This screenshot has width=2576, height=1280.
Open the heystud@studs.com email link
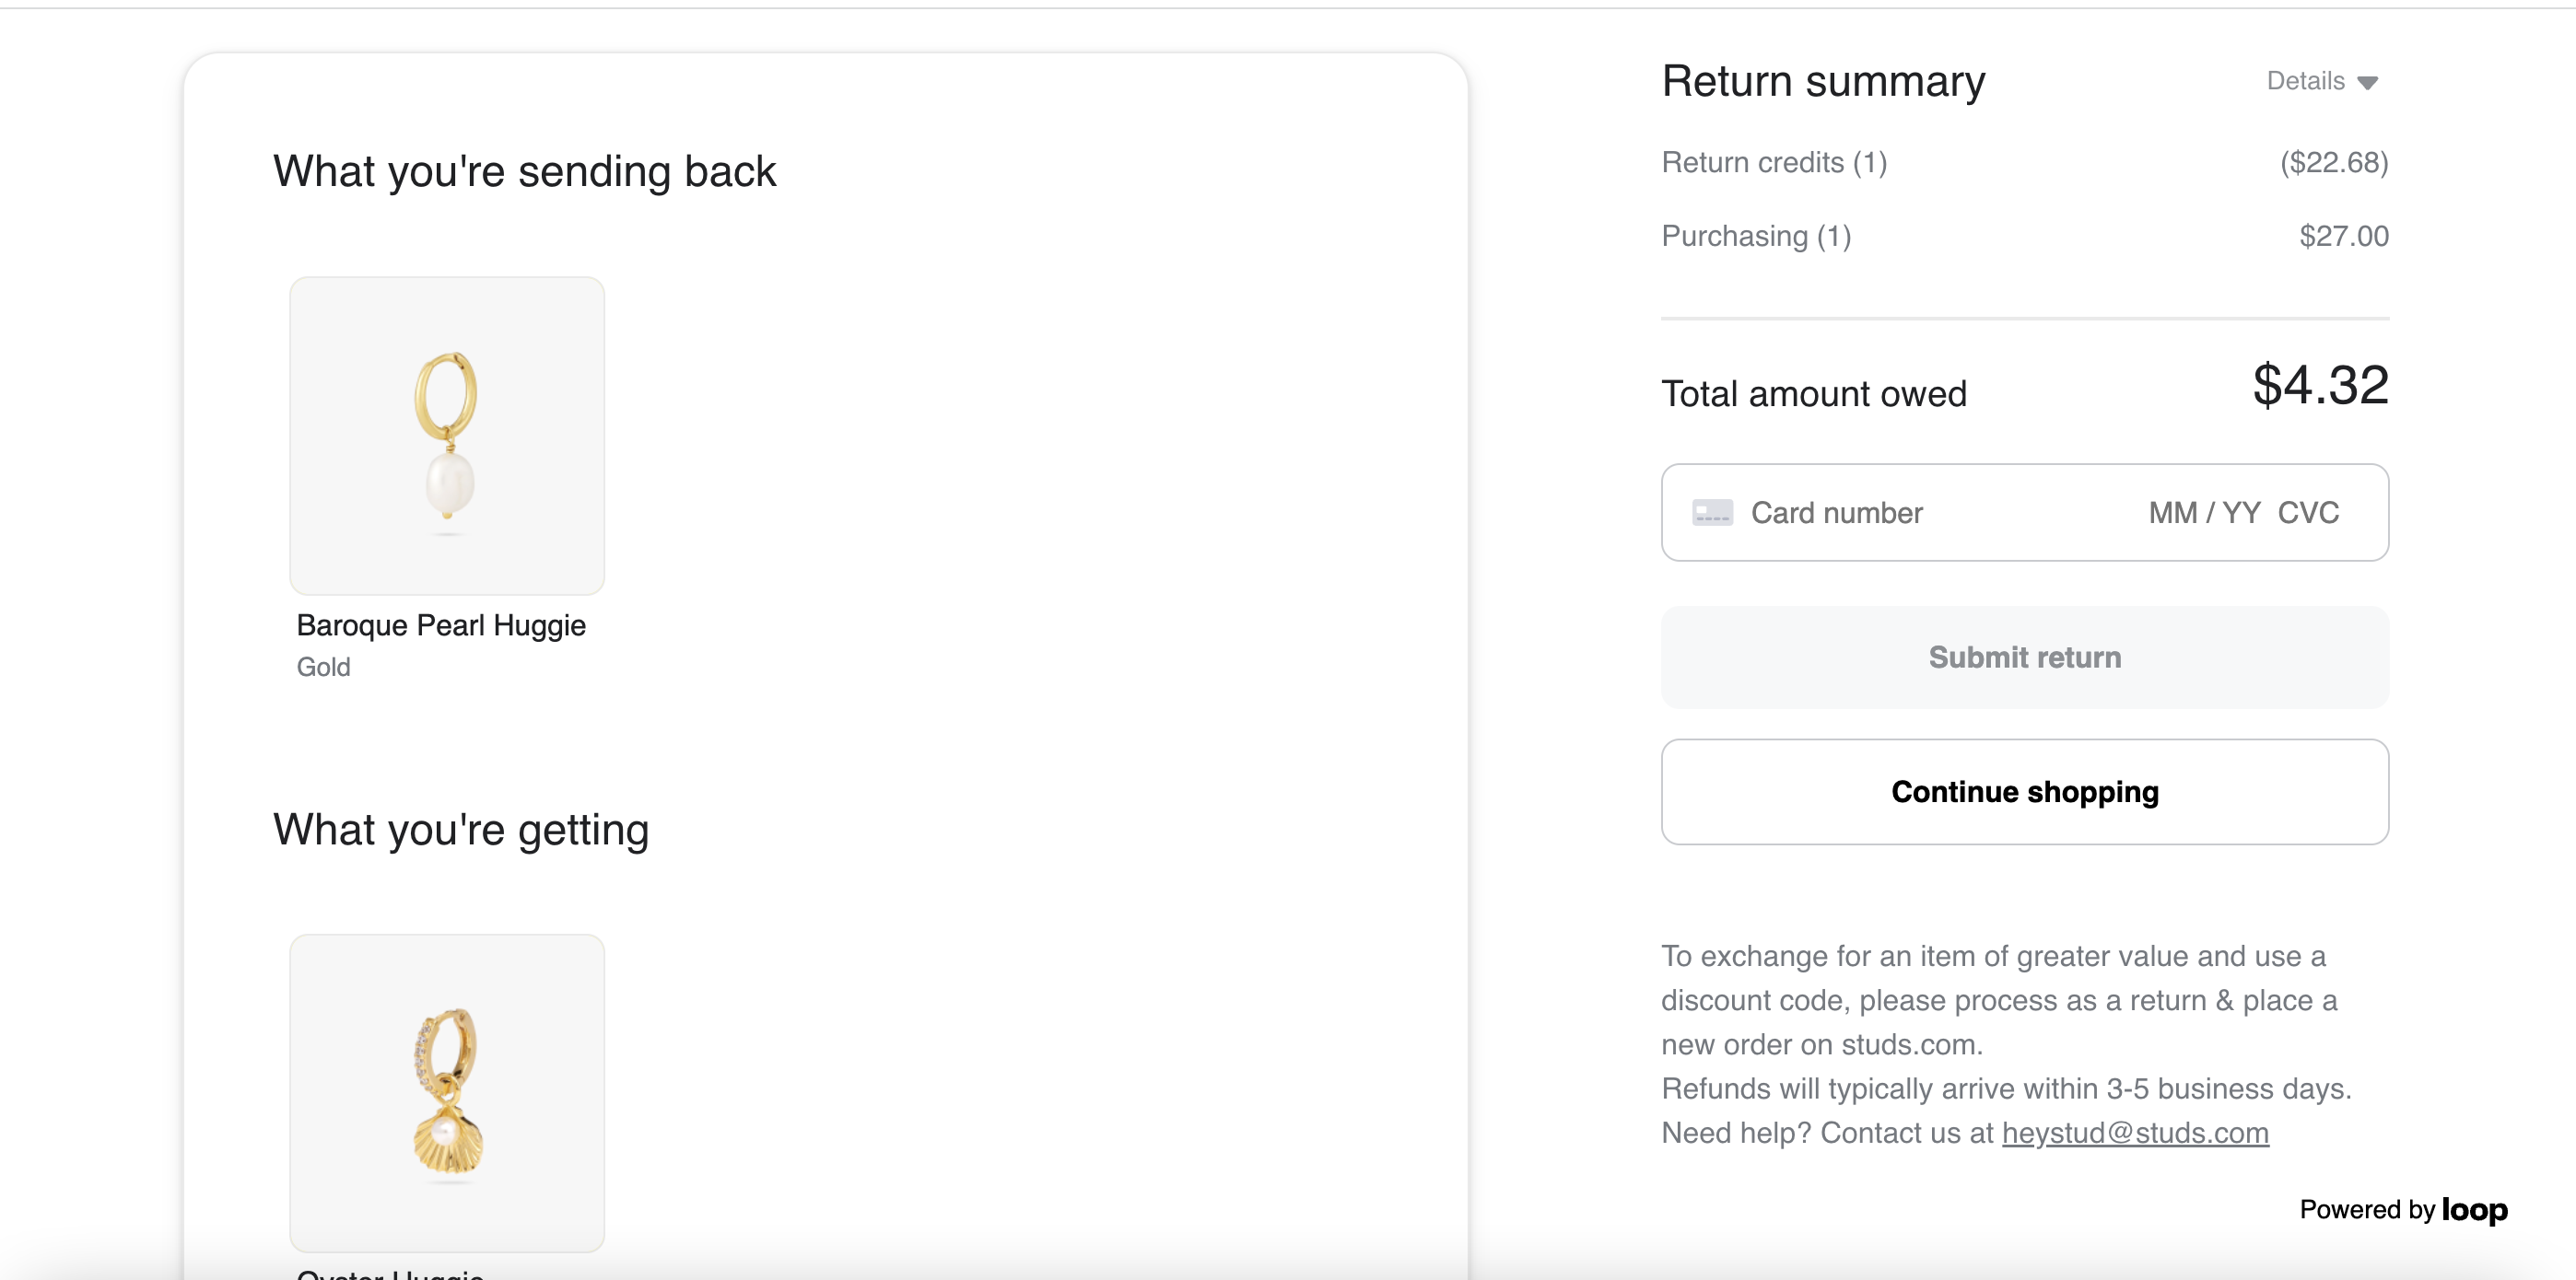tap(2135, 1132)
